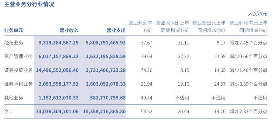The height and width of the screenshot is (121, 272).
Task: Click the total revenue 33,039,304,701.06
Action: tap(57, 111)
